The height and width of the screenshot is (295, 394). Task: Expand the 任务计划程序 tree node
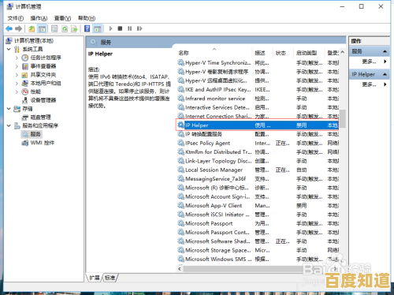[x=17, y=58]
